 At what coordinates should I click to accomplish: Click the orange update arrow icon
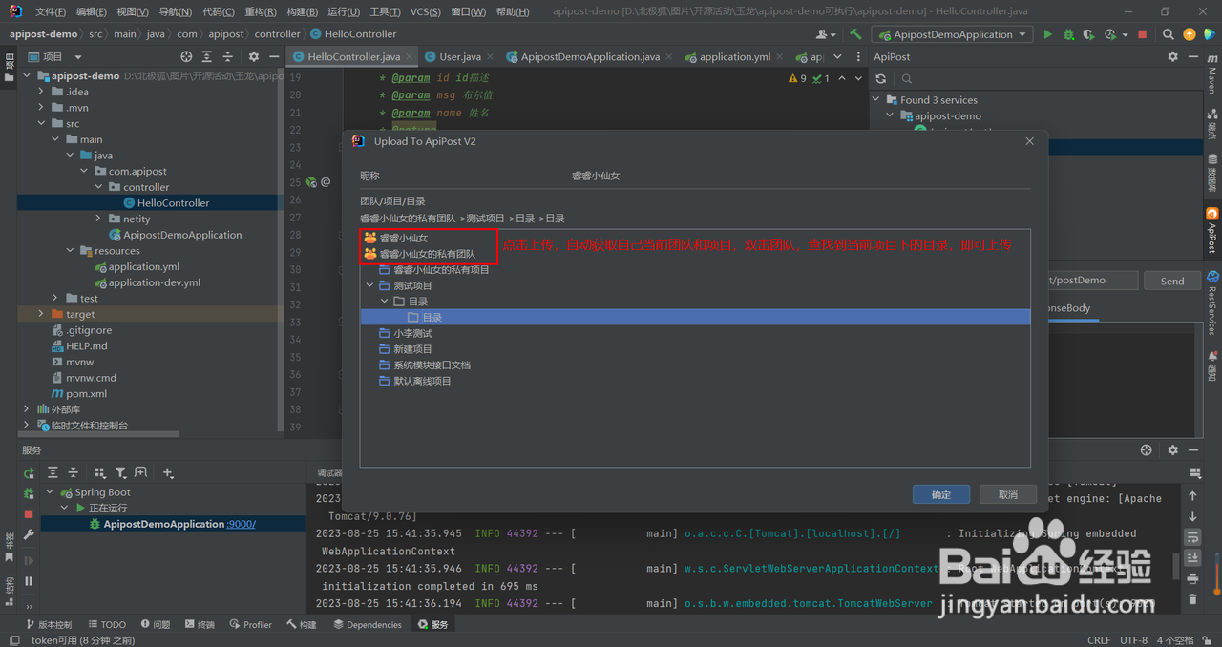click(1190, 34)
